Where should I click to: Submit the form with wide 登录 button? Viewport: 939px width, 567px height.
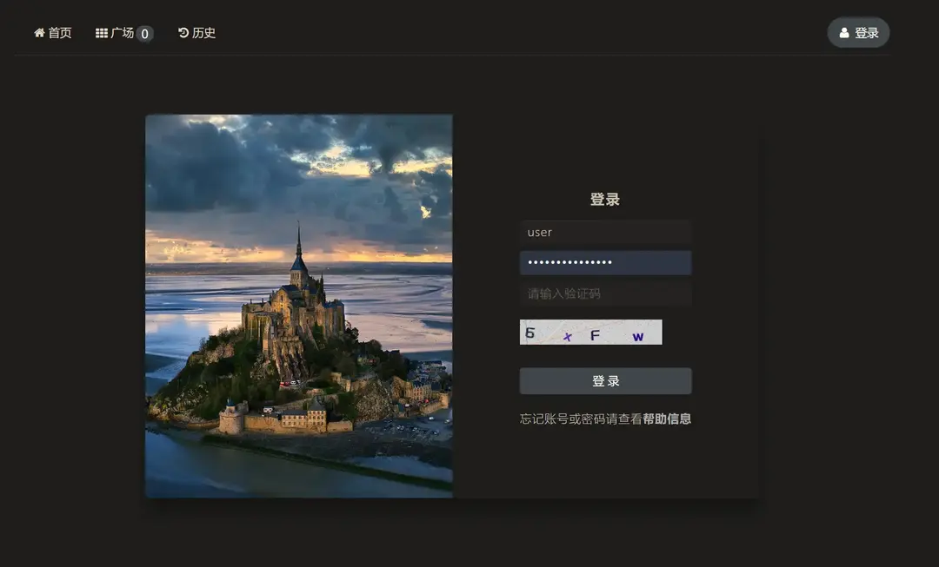point(605,381)
